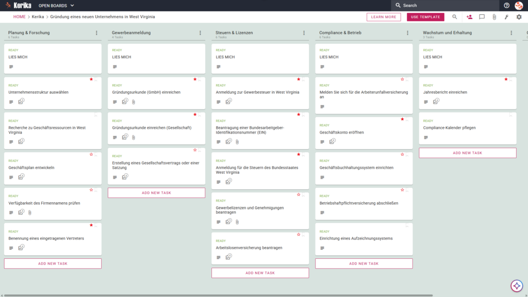
Task: Open Betriebshaftpflichtversicherung abschließen card
Action: point(364,203)
